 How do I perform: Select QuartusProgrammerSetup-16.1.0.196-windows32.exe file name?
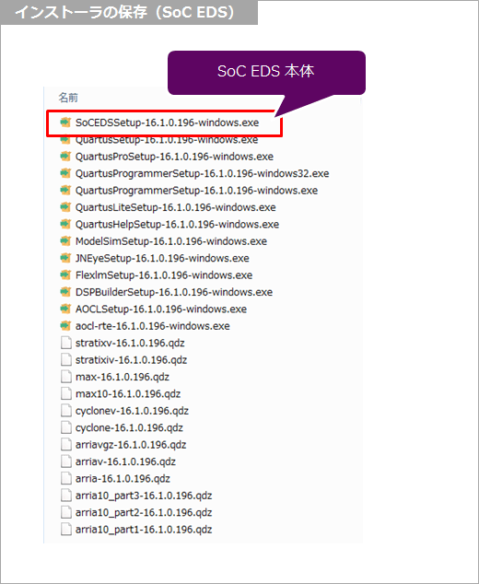point(203,173)
